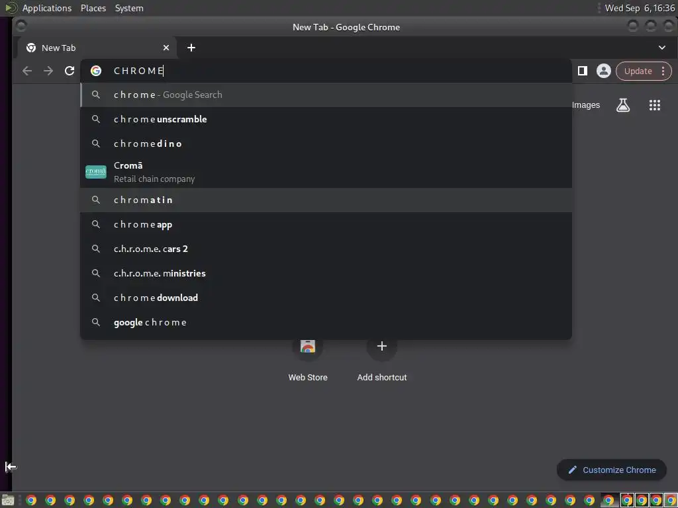Select 'chrome - Google Search' suggestion
This screenshot has height=508, width=678.
click(x=326, y=95)
